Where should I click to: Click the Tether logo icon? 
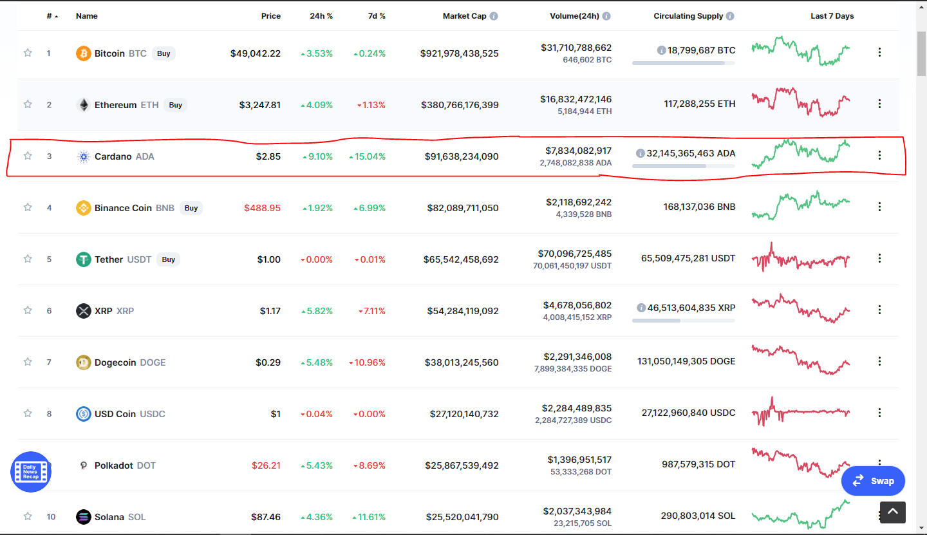84,259
